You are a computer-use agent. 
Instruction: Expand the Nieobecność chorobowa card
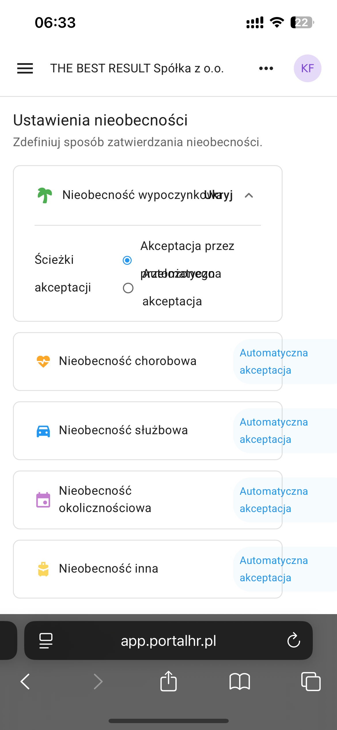click(x=127, y=361)
